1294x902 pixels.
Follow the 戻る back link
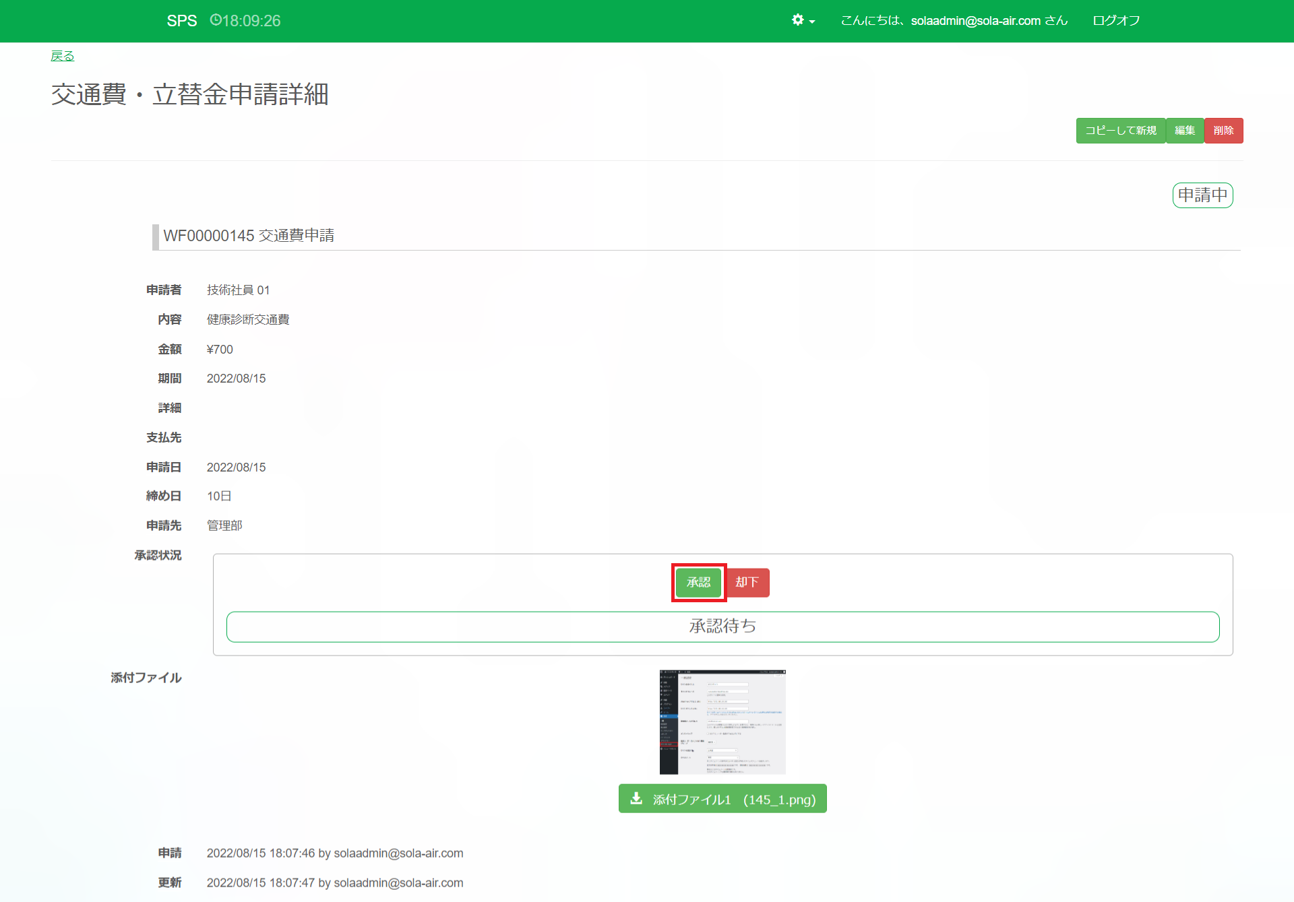[x=62, y=56]
